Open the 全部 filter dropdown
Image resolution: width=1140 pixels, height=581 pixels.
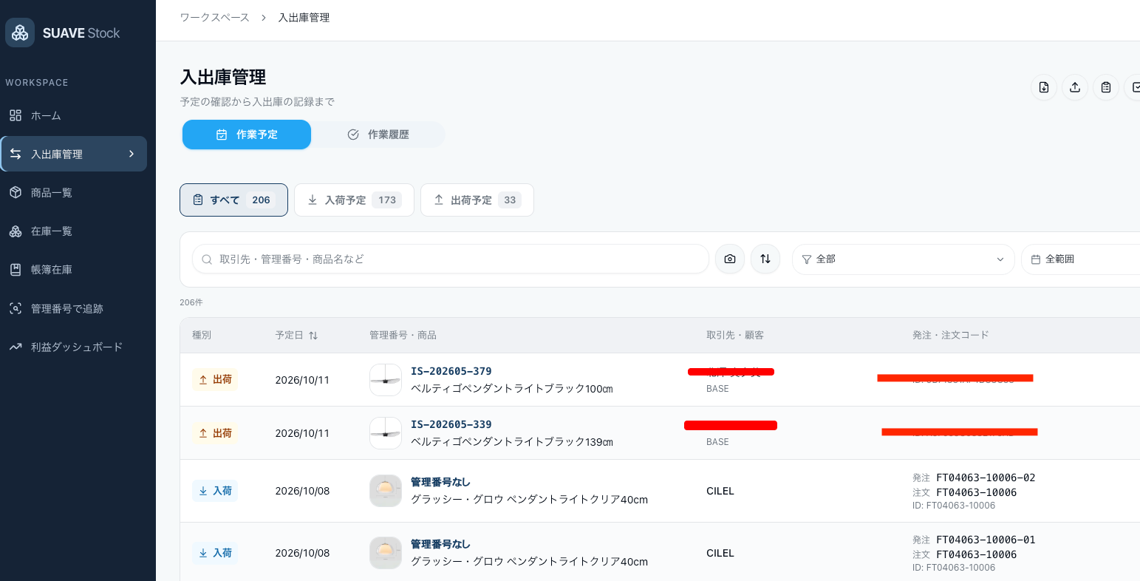[903, 259]
